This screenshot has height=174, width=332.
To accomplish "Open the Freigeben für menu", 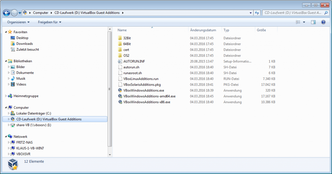I will [x=50, y=22].
